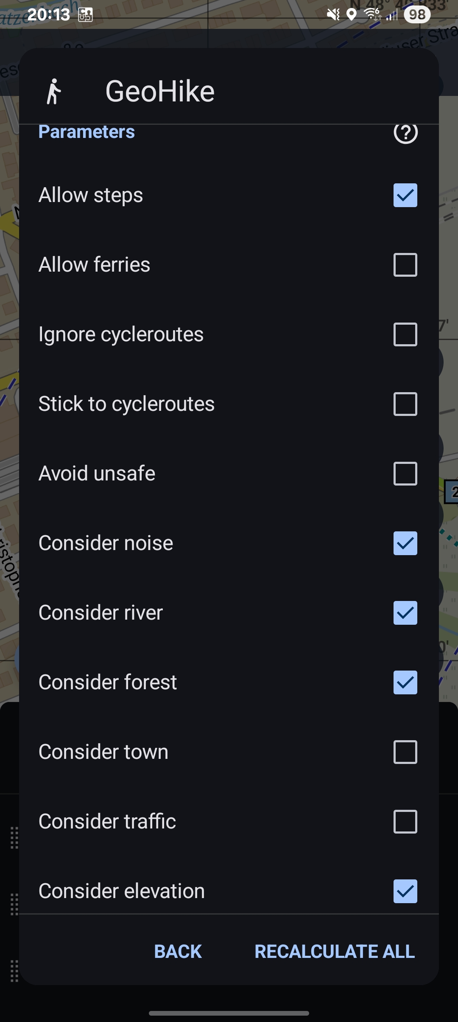Turn on Avoid unsafe checkbox
Image resolution: width=458 pixels, height=1022 pixels.
pos(405,474)
